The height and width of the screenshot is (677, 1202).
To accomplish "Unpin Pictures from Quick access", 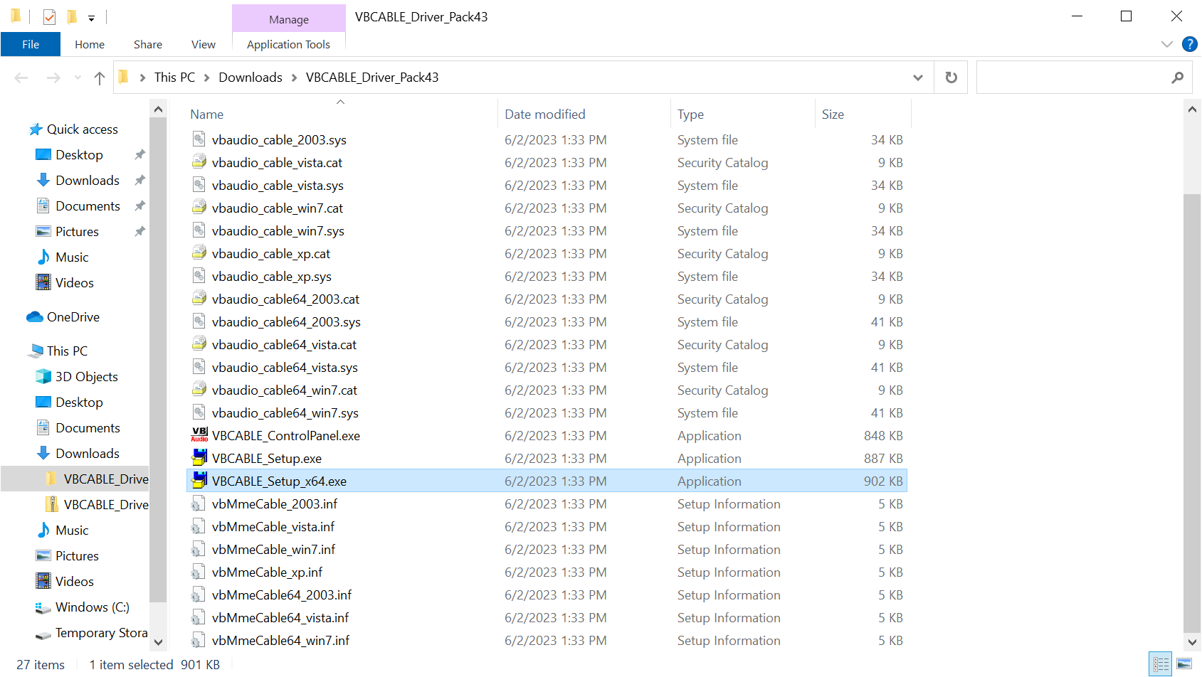I will (139, 231).
